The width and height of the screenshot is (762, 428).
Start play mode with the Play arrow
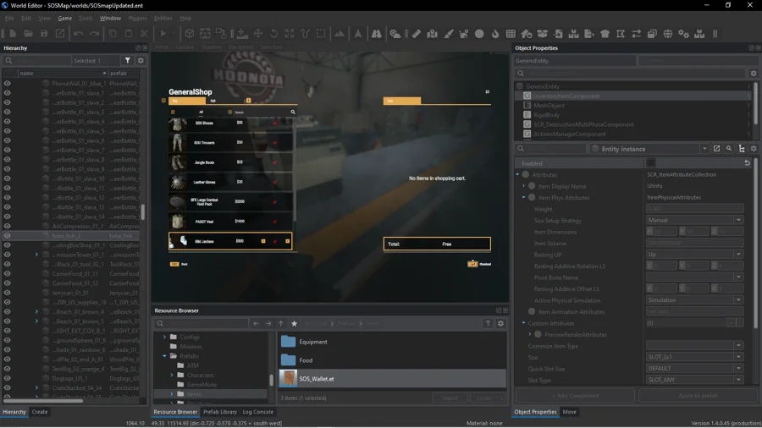(163, 34)
